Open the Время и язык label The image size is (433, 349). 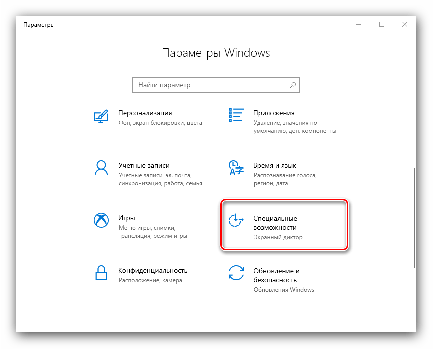coord(275,165)
